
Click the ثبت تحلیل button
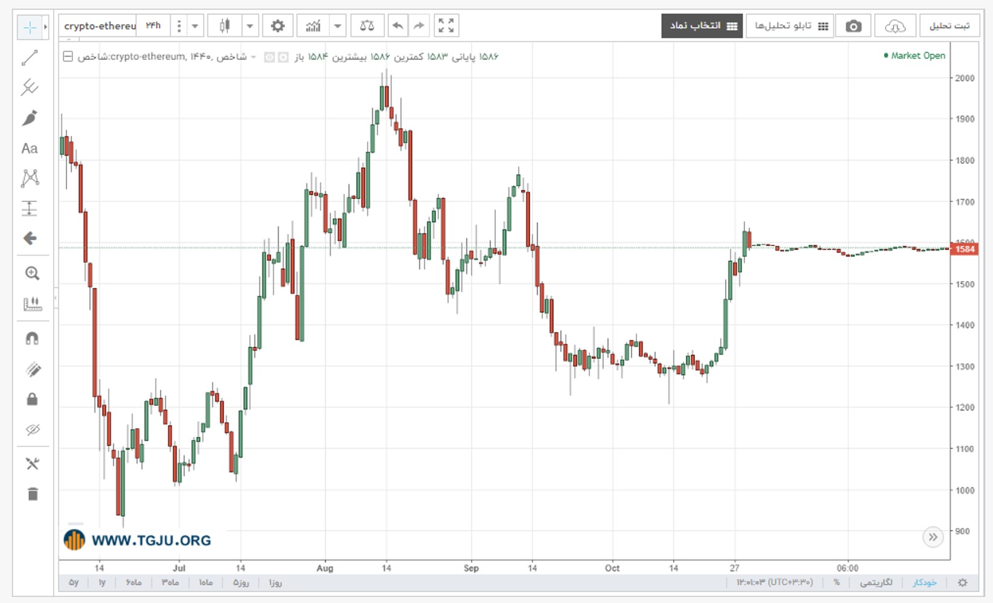[950, 26]
